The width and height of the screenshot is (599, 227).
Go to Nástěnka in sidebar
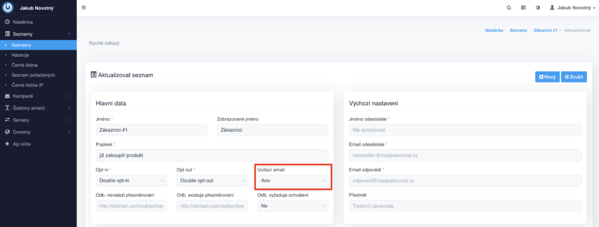pyautogui.click(x=38, y=22)
